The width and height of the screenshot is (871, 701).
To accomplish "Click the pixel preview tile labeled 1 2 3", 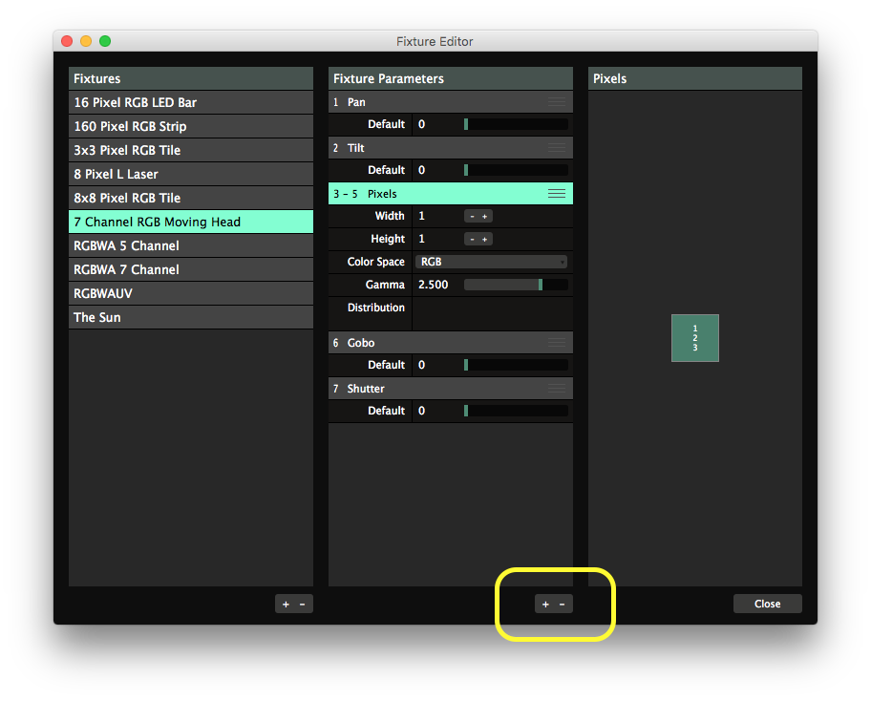I will point(695,338).
